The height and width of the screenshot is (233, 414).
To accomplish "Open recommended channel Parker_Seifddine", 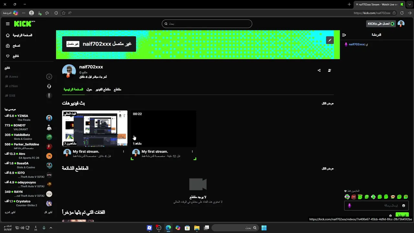I will tap(28, 146).
